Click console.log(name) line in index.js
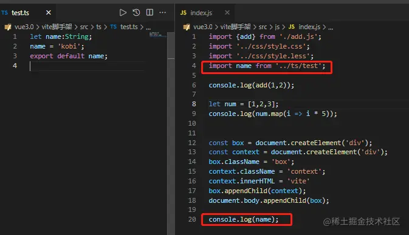Screen dimensions: 409x235 coord(244,219)
